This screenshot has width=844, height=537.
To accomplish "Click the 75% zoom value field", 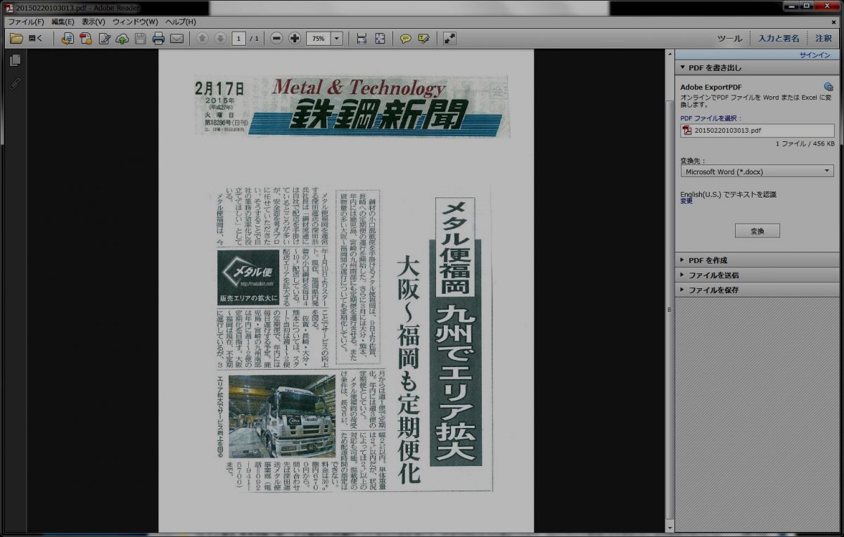I will click(x=319, y=39).
